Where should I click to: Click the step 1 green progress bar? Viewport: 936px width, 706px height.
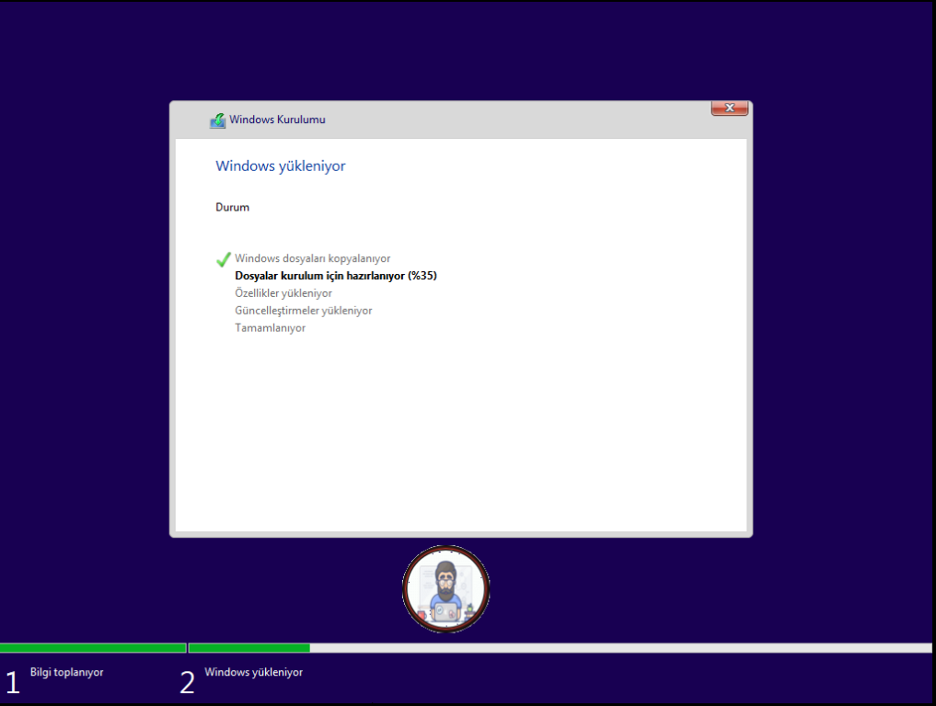click(93, 647)
